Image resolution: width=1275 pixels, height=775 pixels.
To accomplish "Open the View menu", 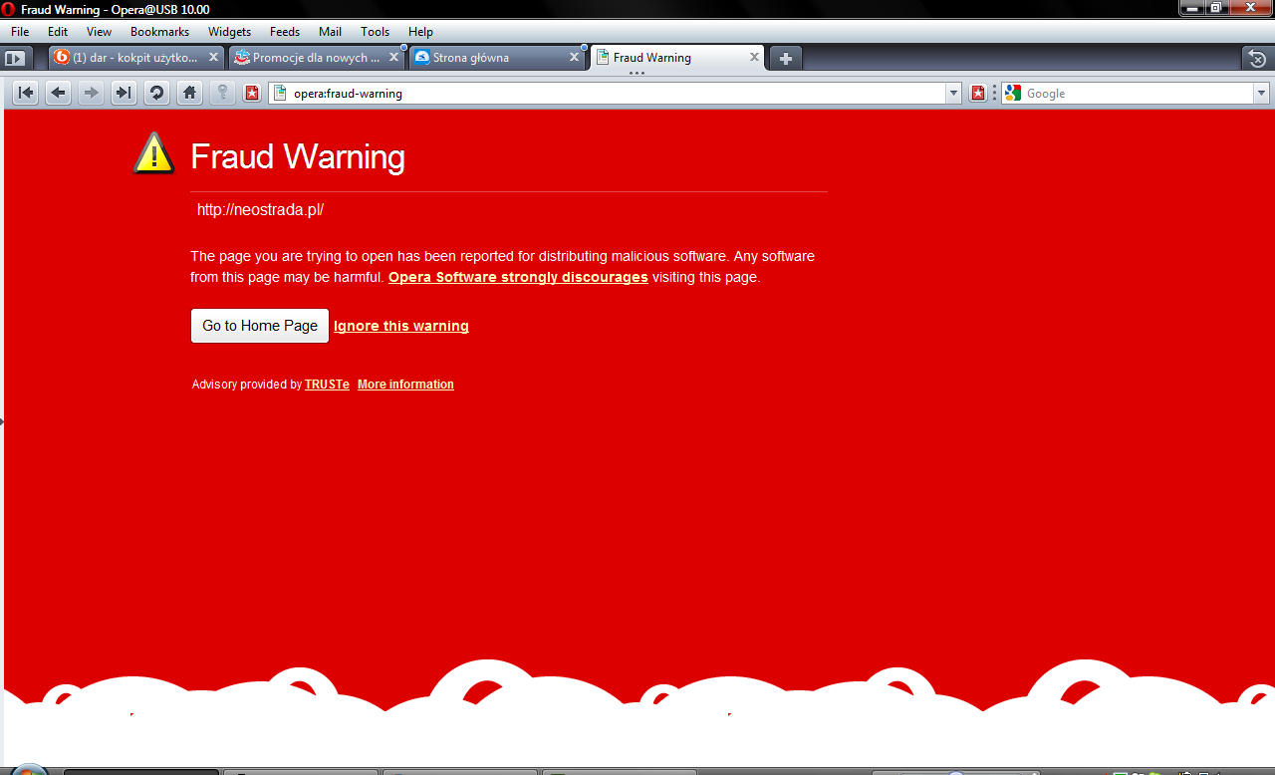I will (x=99, y=32).
